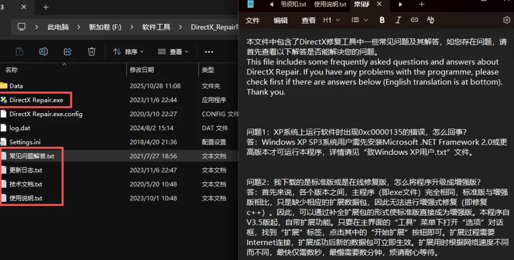Toggle Bold formatting in Notepad
This screenshot has height=260, width=514.
pyautogui.click(x=382, y=20)
